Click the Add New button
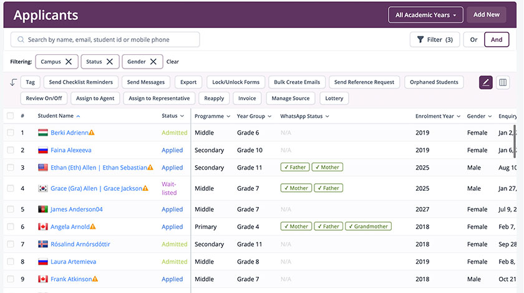The width and height of the screenshot is (524, 293). (x=486, y=15)
